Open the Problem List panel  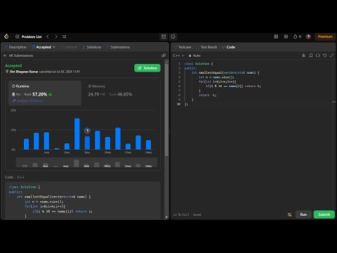[29, 37]
